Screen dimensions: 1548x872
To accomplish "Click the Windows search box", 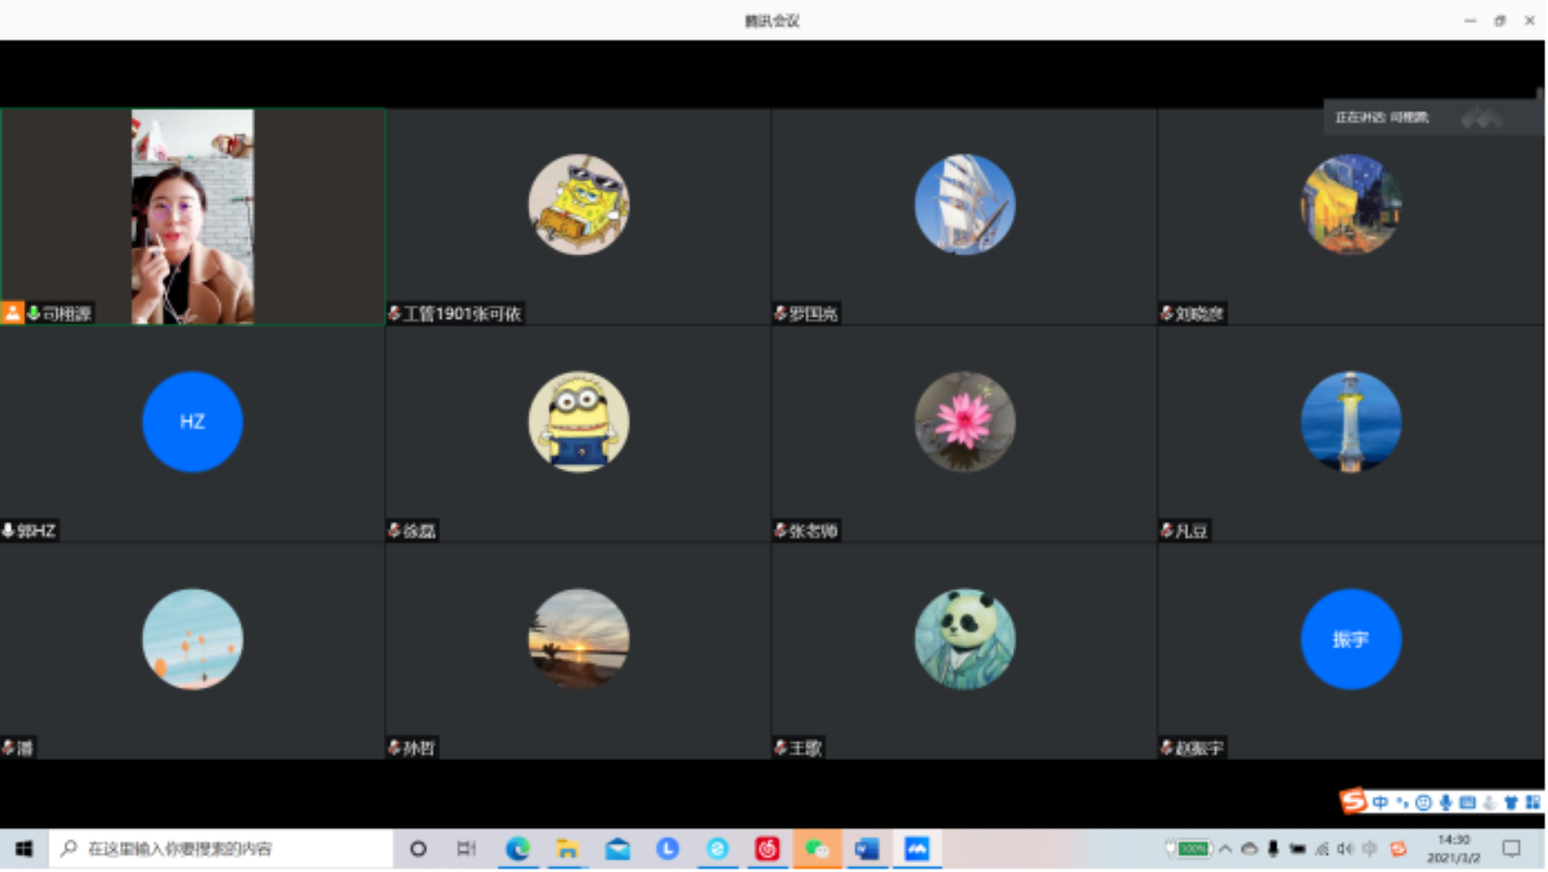I will [x=224, y=849].
